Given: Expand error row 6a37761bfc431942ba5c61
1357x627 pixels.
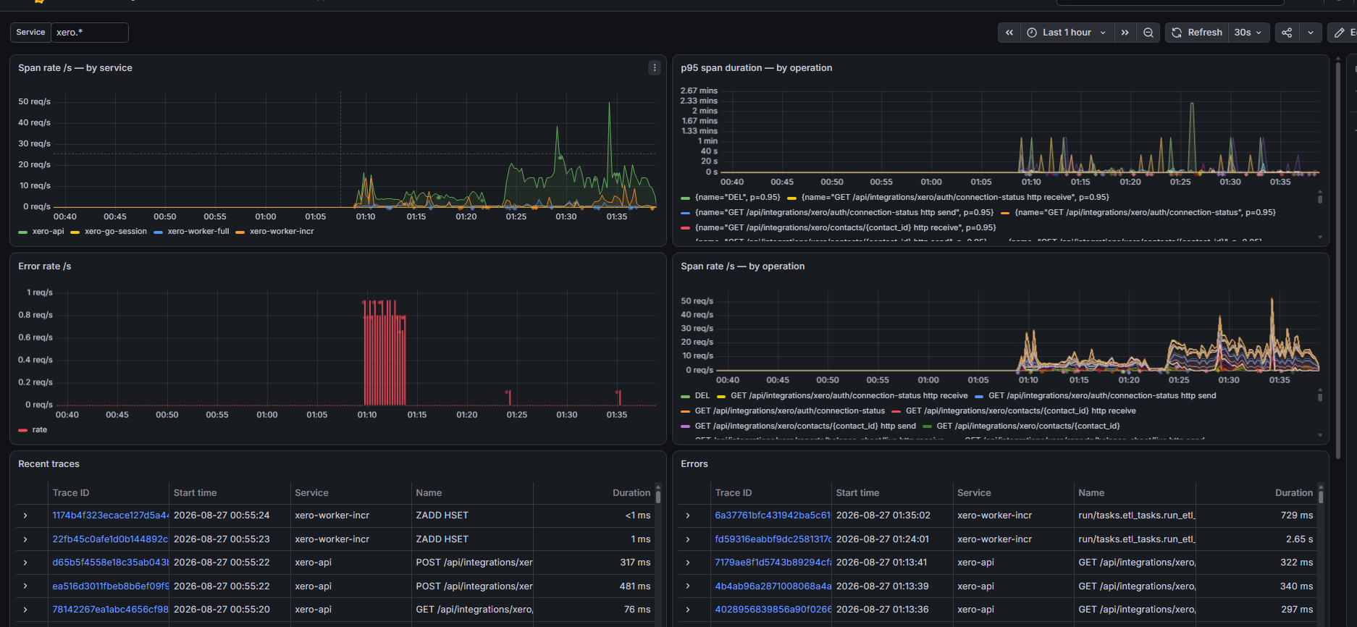Looking at the screenshot, I should pyautogui.click(x=688, y=516).
